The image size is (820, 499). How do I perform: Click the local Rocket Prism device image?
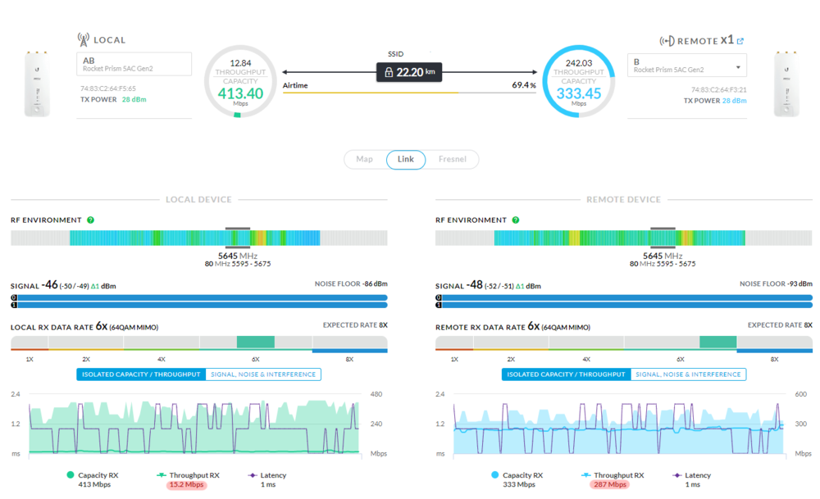click(x=35, y=84)
